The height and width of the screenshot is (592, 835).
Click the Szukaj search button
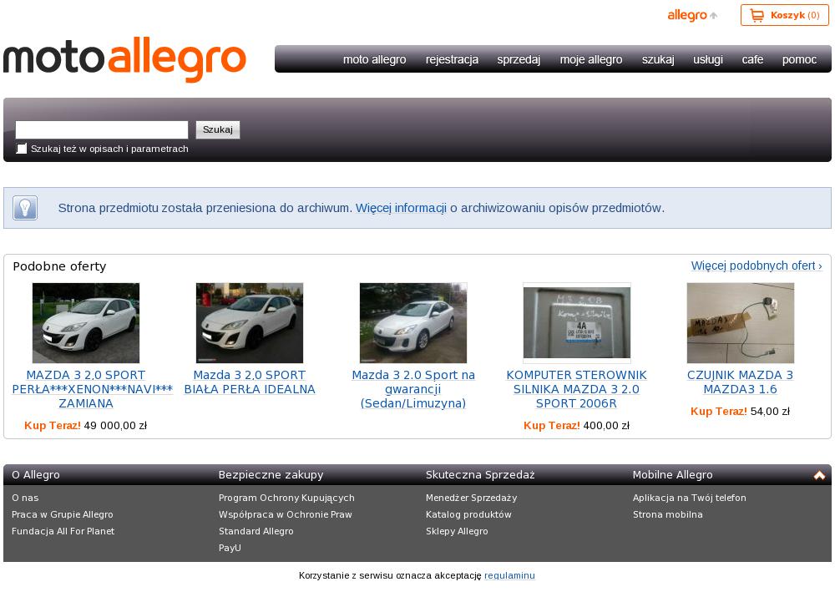tap(218, 130)
